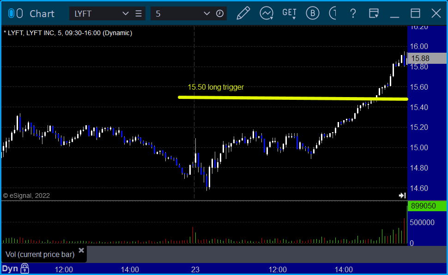Jump to latest bar with arrow icon
The height and width of the screenshot is (275, 448).
402,196
